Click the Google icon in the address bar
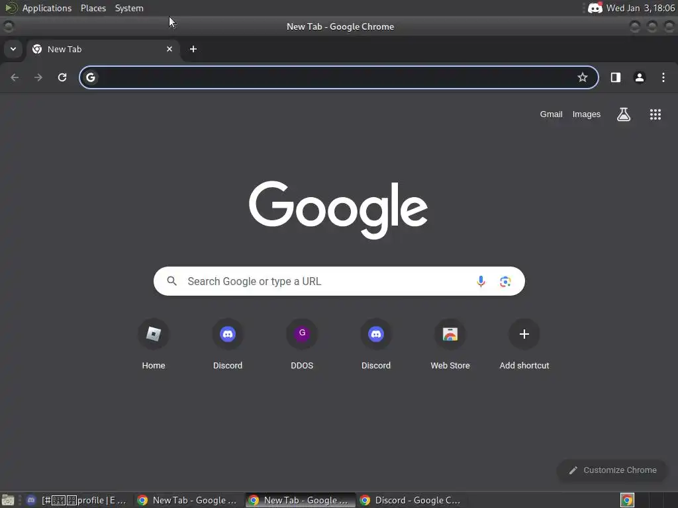 [90, 77]
